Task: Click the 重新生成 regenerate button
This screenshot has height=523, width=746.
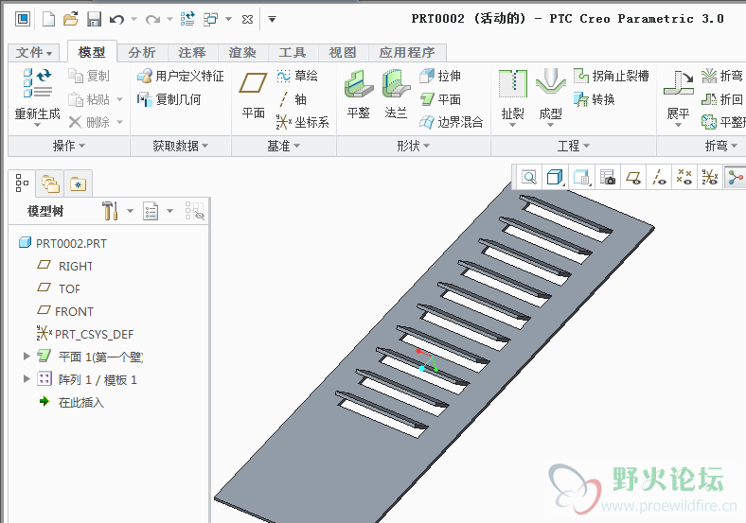Action: (38, 96)
